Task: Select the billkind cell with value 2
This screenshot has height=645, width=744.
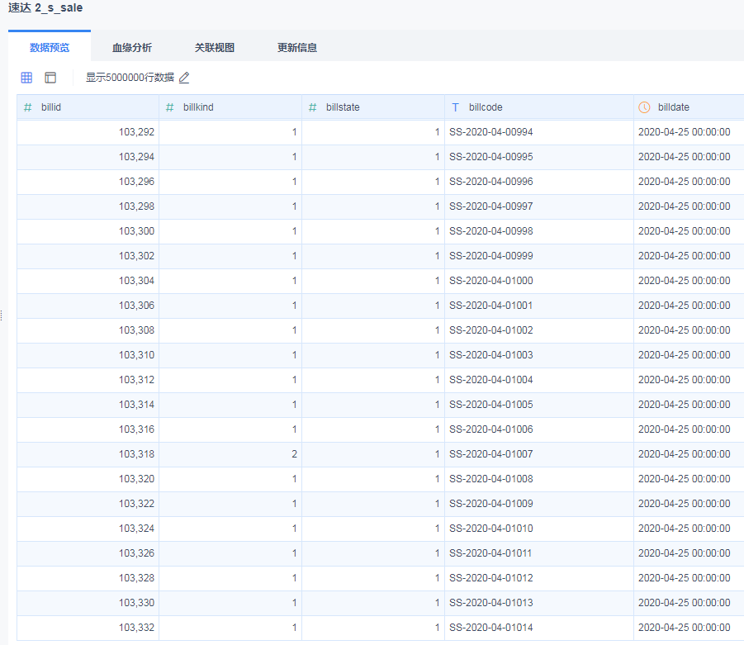Action: (294, 454)
